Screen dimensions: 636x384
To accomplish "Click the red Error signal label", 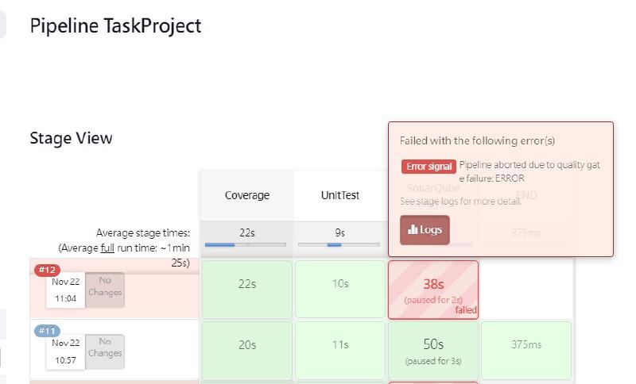I will [x=429, y=167].
